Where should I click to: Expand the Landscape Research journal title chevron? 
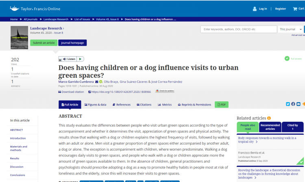click(63, 28)
